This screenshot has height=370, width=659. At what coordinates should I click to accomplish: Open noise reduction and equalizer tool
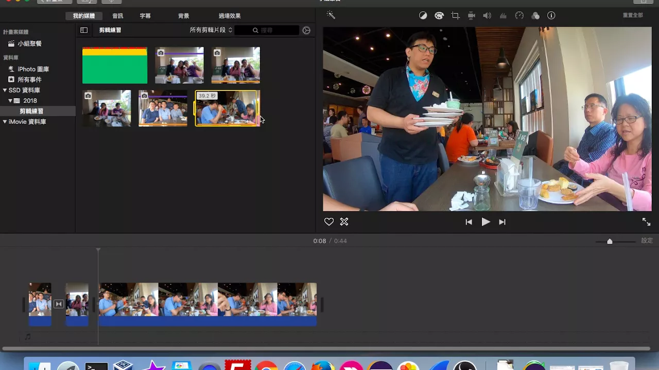[x=503, y=15]
